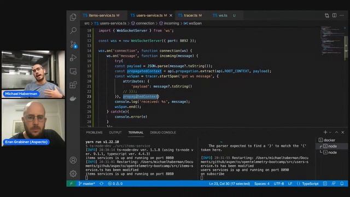
Task: Open the OUTPUT panel tab
Action: pos(115,132)
